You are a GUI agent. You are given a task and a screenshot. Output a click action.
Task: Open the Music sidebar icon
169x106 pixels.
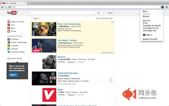(x=9, y=25)
